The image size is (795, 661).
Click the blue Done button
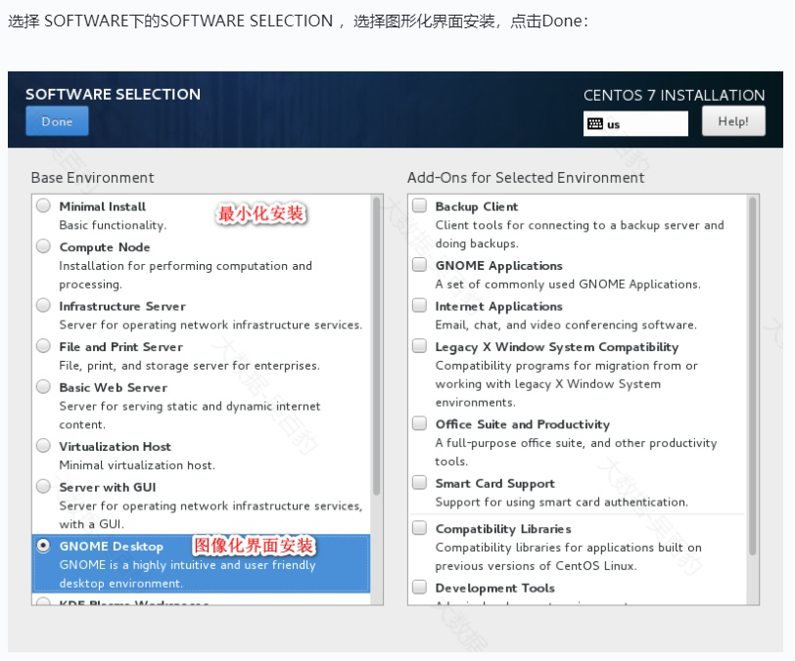tap(57, 121)
